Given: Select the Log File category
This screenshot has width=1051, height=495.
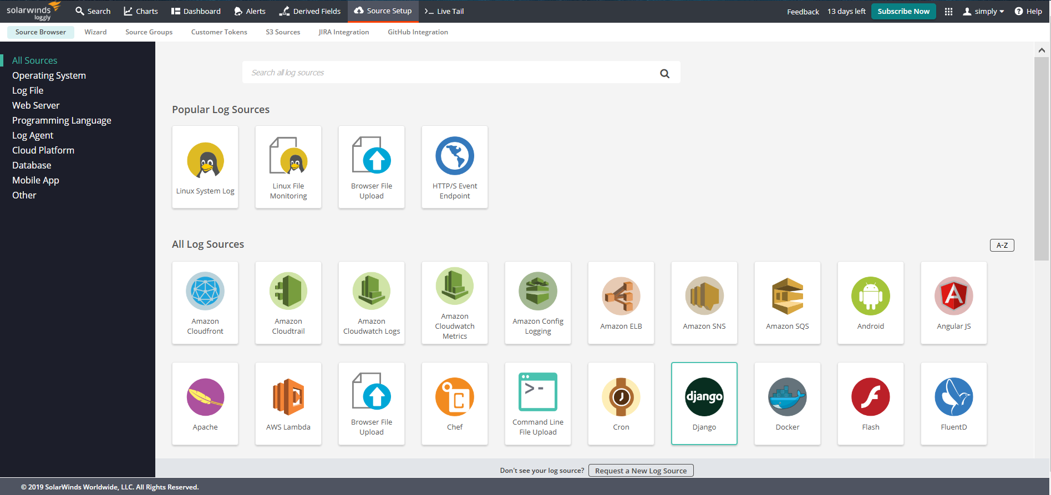Looking at the screenshot, I should 28,90.
